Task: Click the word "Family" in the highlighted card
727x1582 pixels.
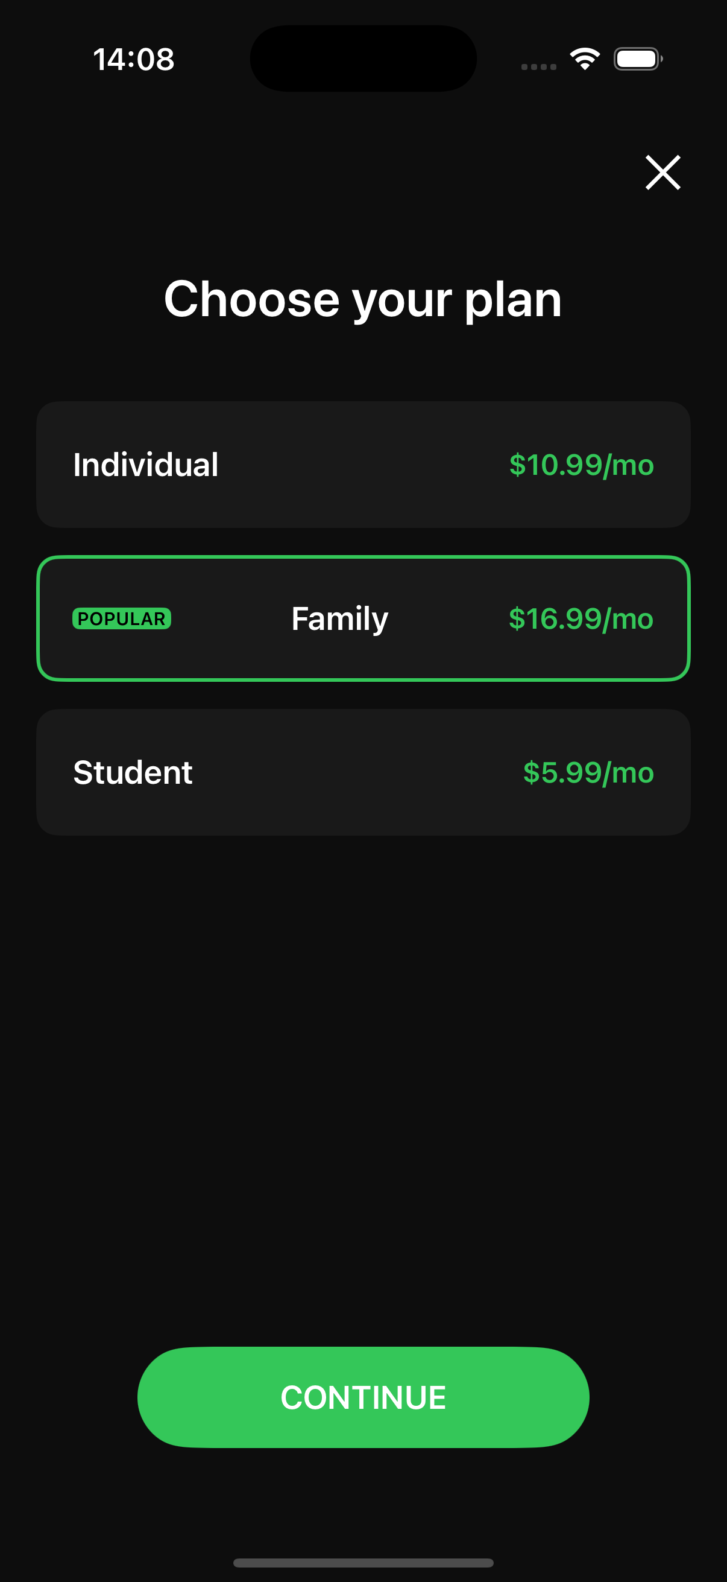Action: [x=339, y=618]
